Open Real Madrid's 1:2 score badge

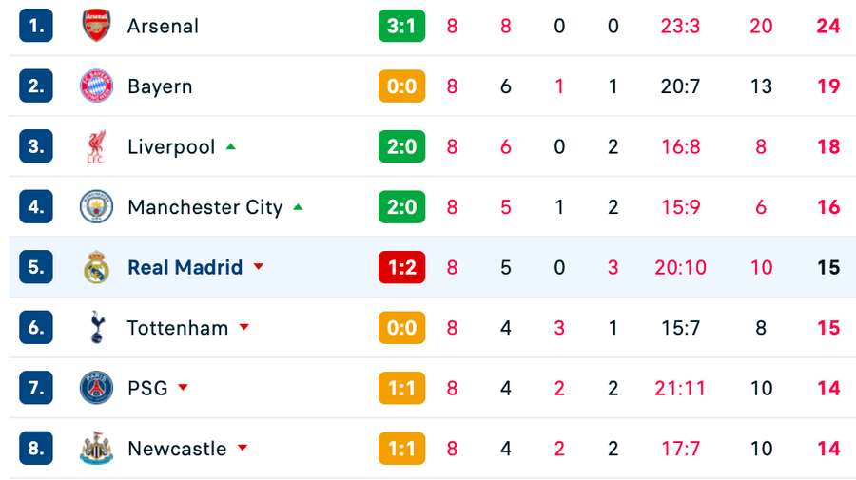tap(401, 267)
